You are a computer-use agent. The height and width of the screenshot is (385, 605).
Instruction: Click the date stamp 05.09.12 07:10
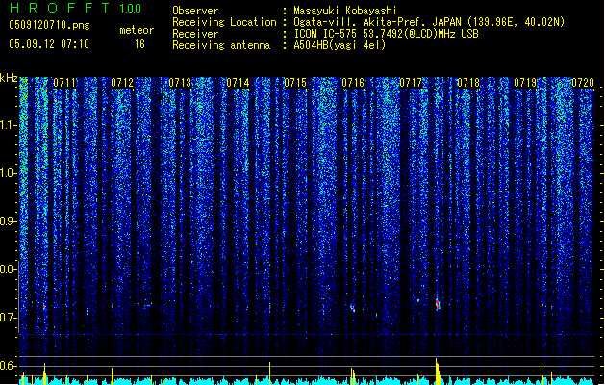(x=49, y=44)
